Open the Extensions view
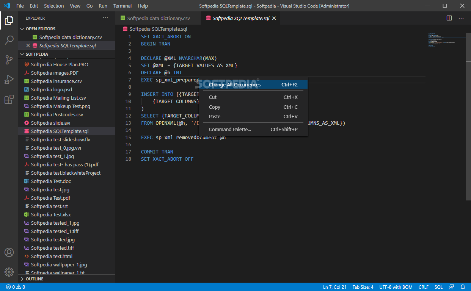Screen dimensions: 471x291 (x=9, y=99)
